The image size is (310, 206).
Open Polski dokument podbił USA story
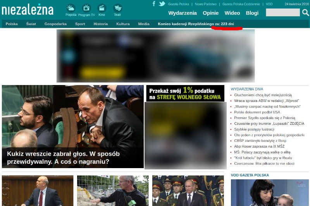(257, 112)
